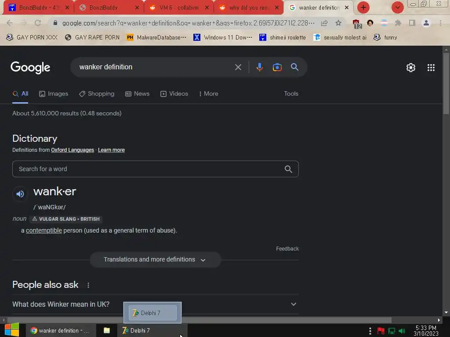Click the horizontal scrollbar thumb
Image resolution: width=450 pixels, height=337 pixels.
coord(199,320)
